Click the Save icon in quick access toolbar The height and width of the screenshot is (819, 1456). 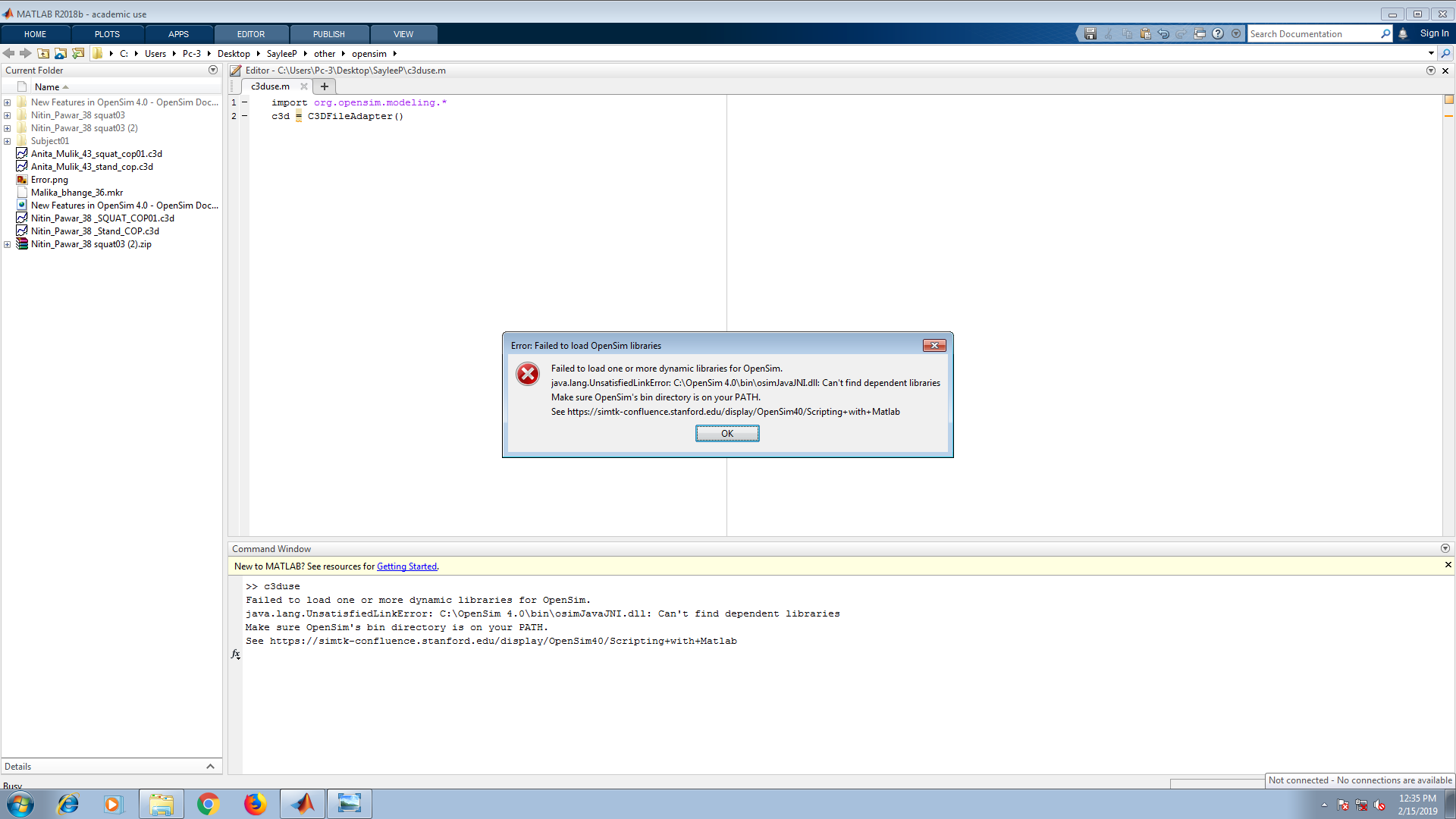pyautogui.click(x=1090, y=34)
